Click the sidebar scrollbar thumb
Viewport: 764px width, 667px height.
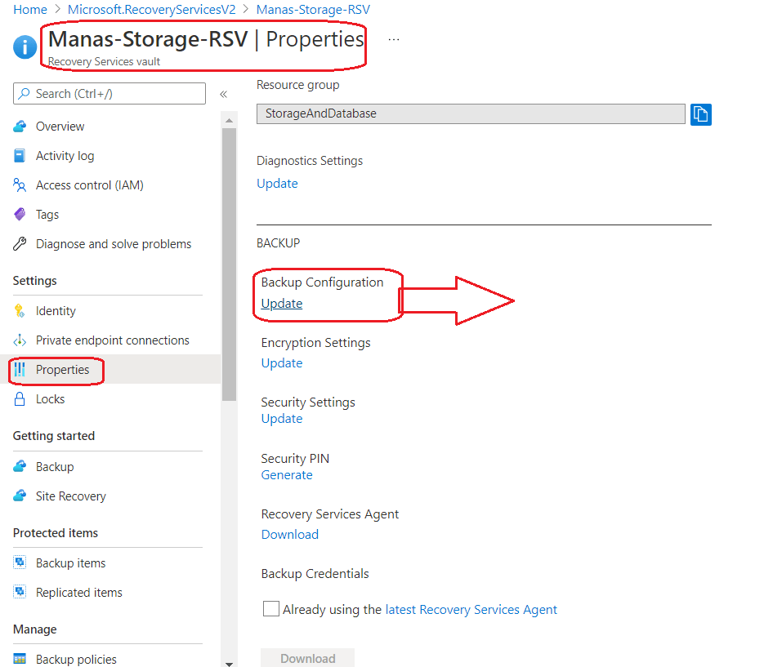[x=229, y=265]
